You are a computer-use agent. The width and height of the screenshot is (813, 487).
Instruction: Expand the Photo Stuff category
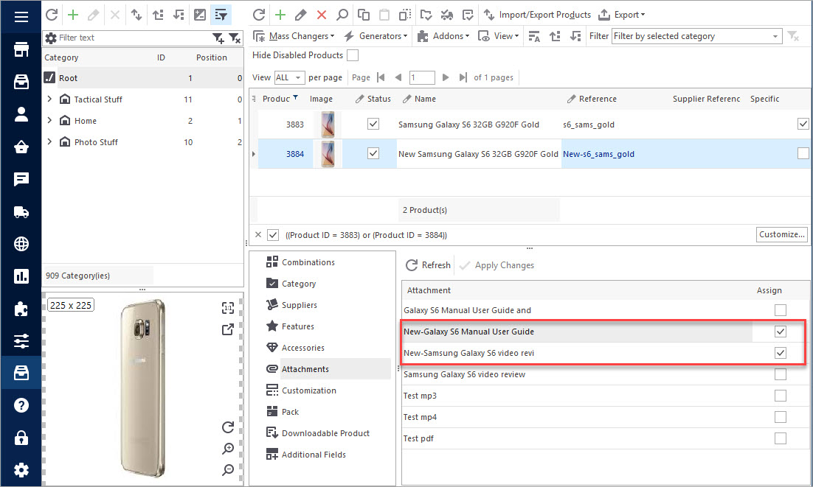[49, 141]
